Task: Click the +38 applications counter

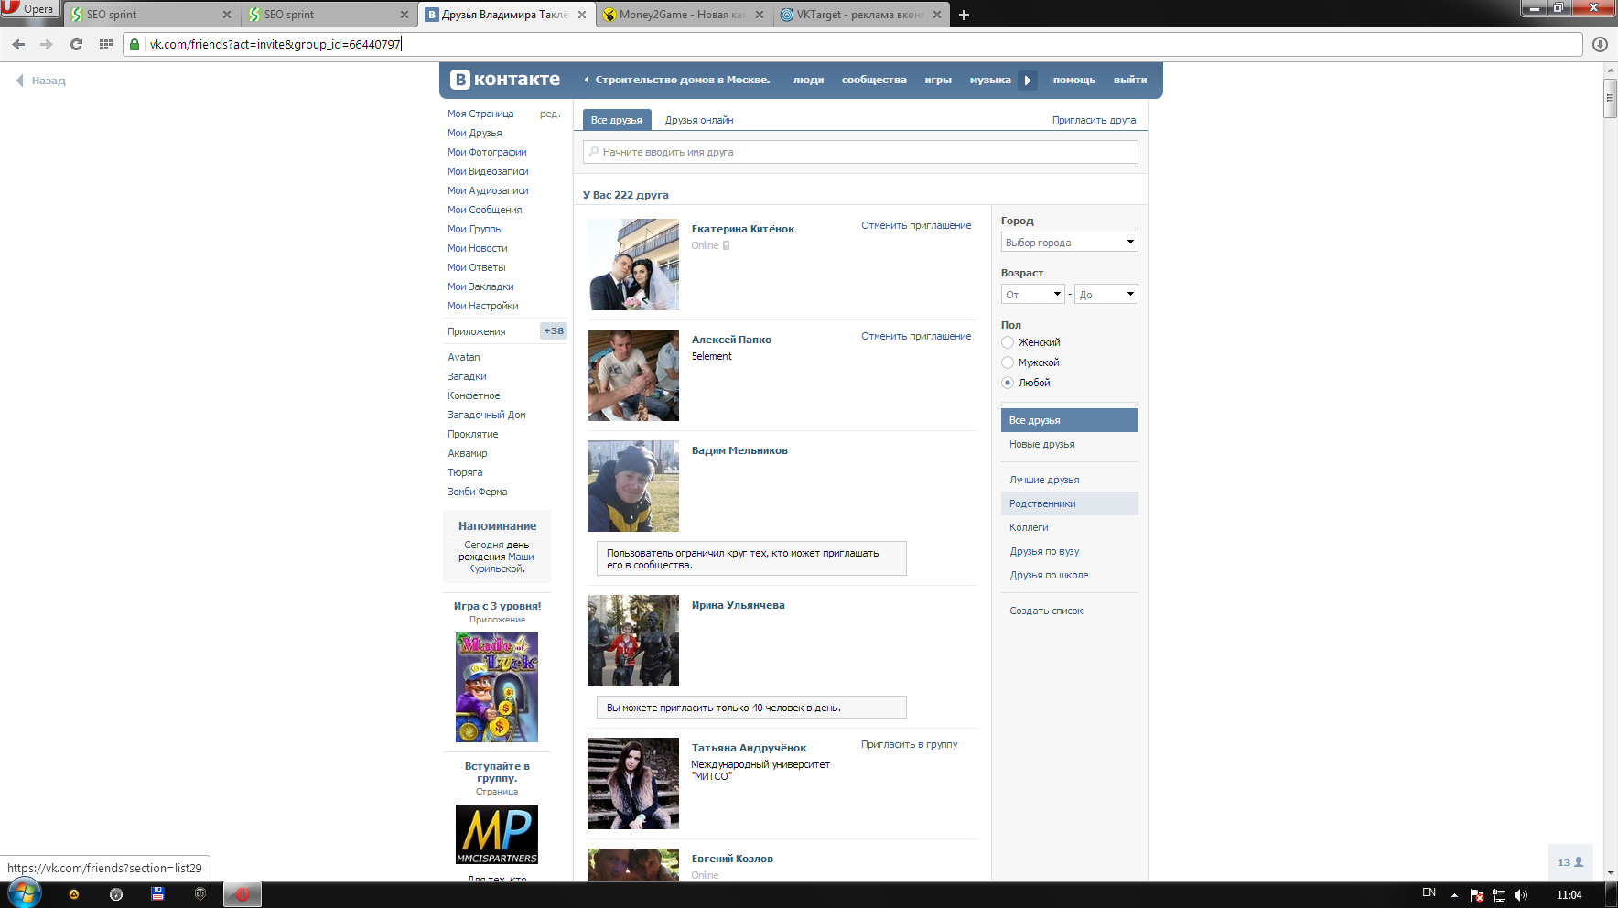Action: tap(554, 331)
